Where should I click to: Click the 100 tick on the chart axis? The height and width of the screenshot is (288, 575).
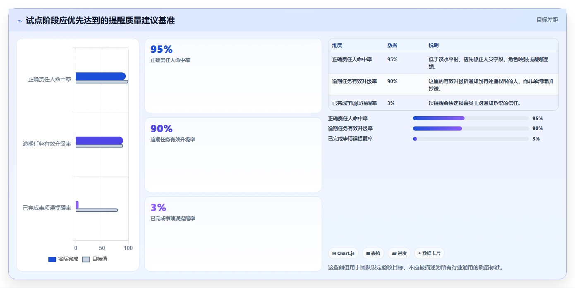coord(128,248)
